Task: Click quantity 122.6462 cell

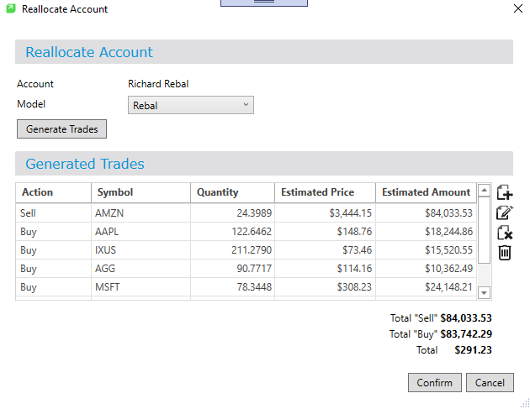Action: 232,232
